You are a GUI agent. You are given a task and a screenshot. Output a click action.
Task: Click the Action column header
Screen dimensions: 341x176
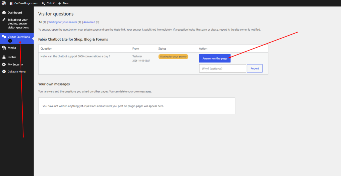pyautogui.click(x=203, y=49)
